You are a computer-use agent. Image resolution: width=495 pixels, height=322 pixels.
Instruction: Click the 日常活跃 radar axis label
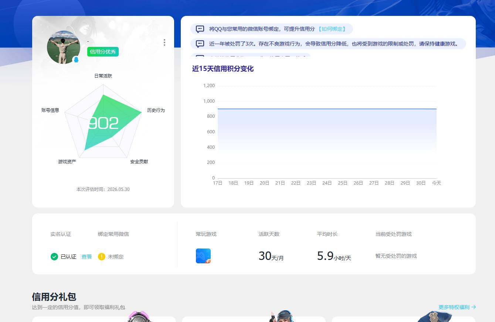tap(103, 76)
